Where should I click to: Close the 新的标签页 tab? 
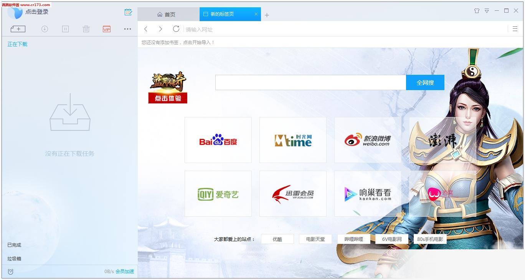tap(256, 14)
